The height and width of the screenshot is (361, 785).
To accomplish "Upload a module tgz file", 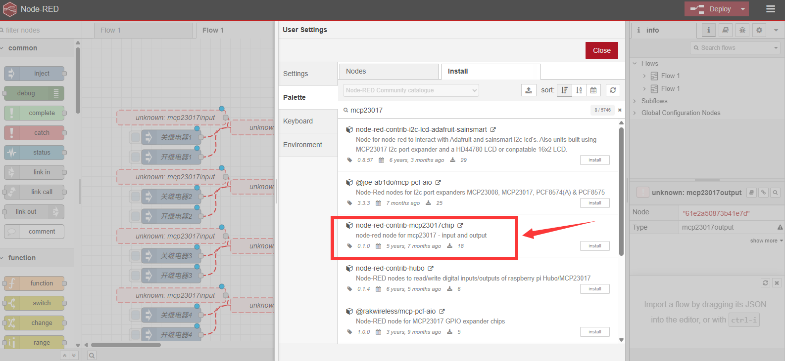I will (529, 90).
